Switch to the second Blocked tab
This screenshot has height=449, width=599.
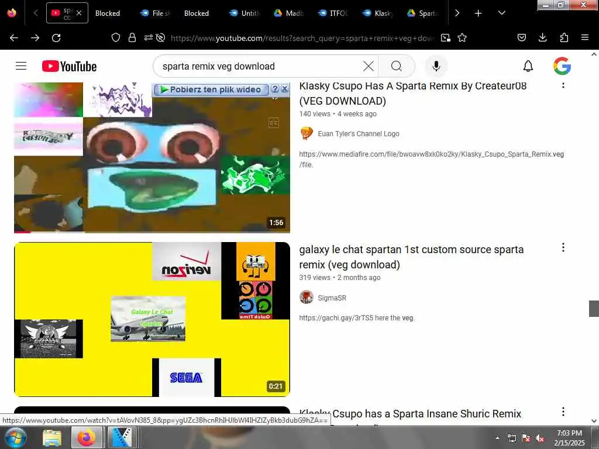pos(197,13)
